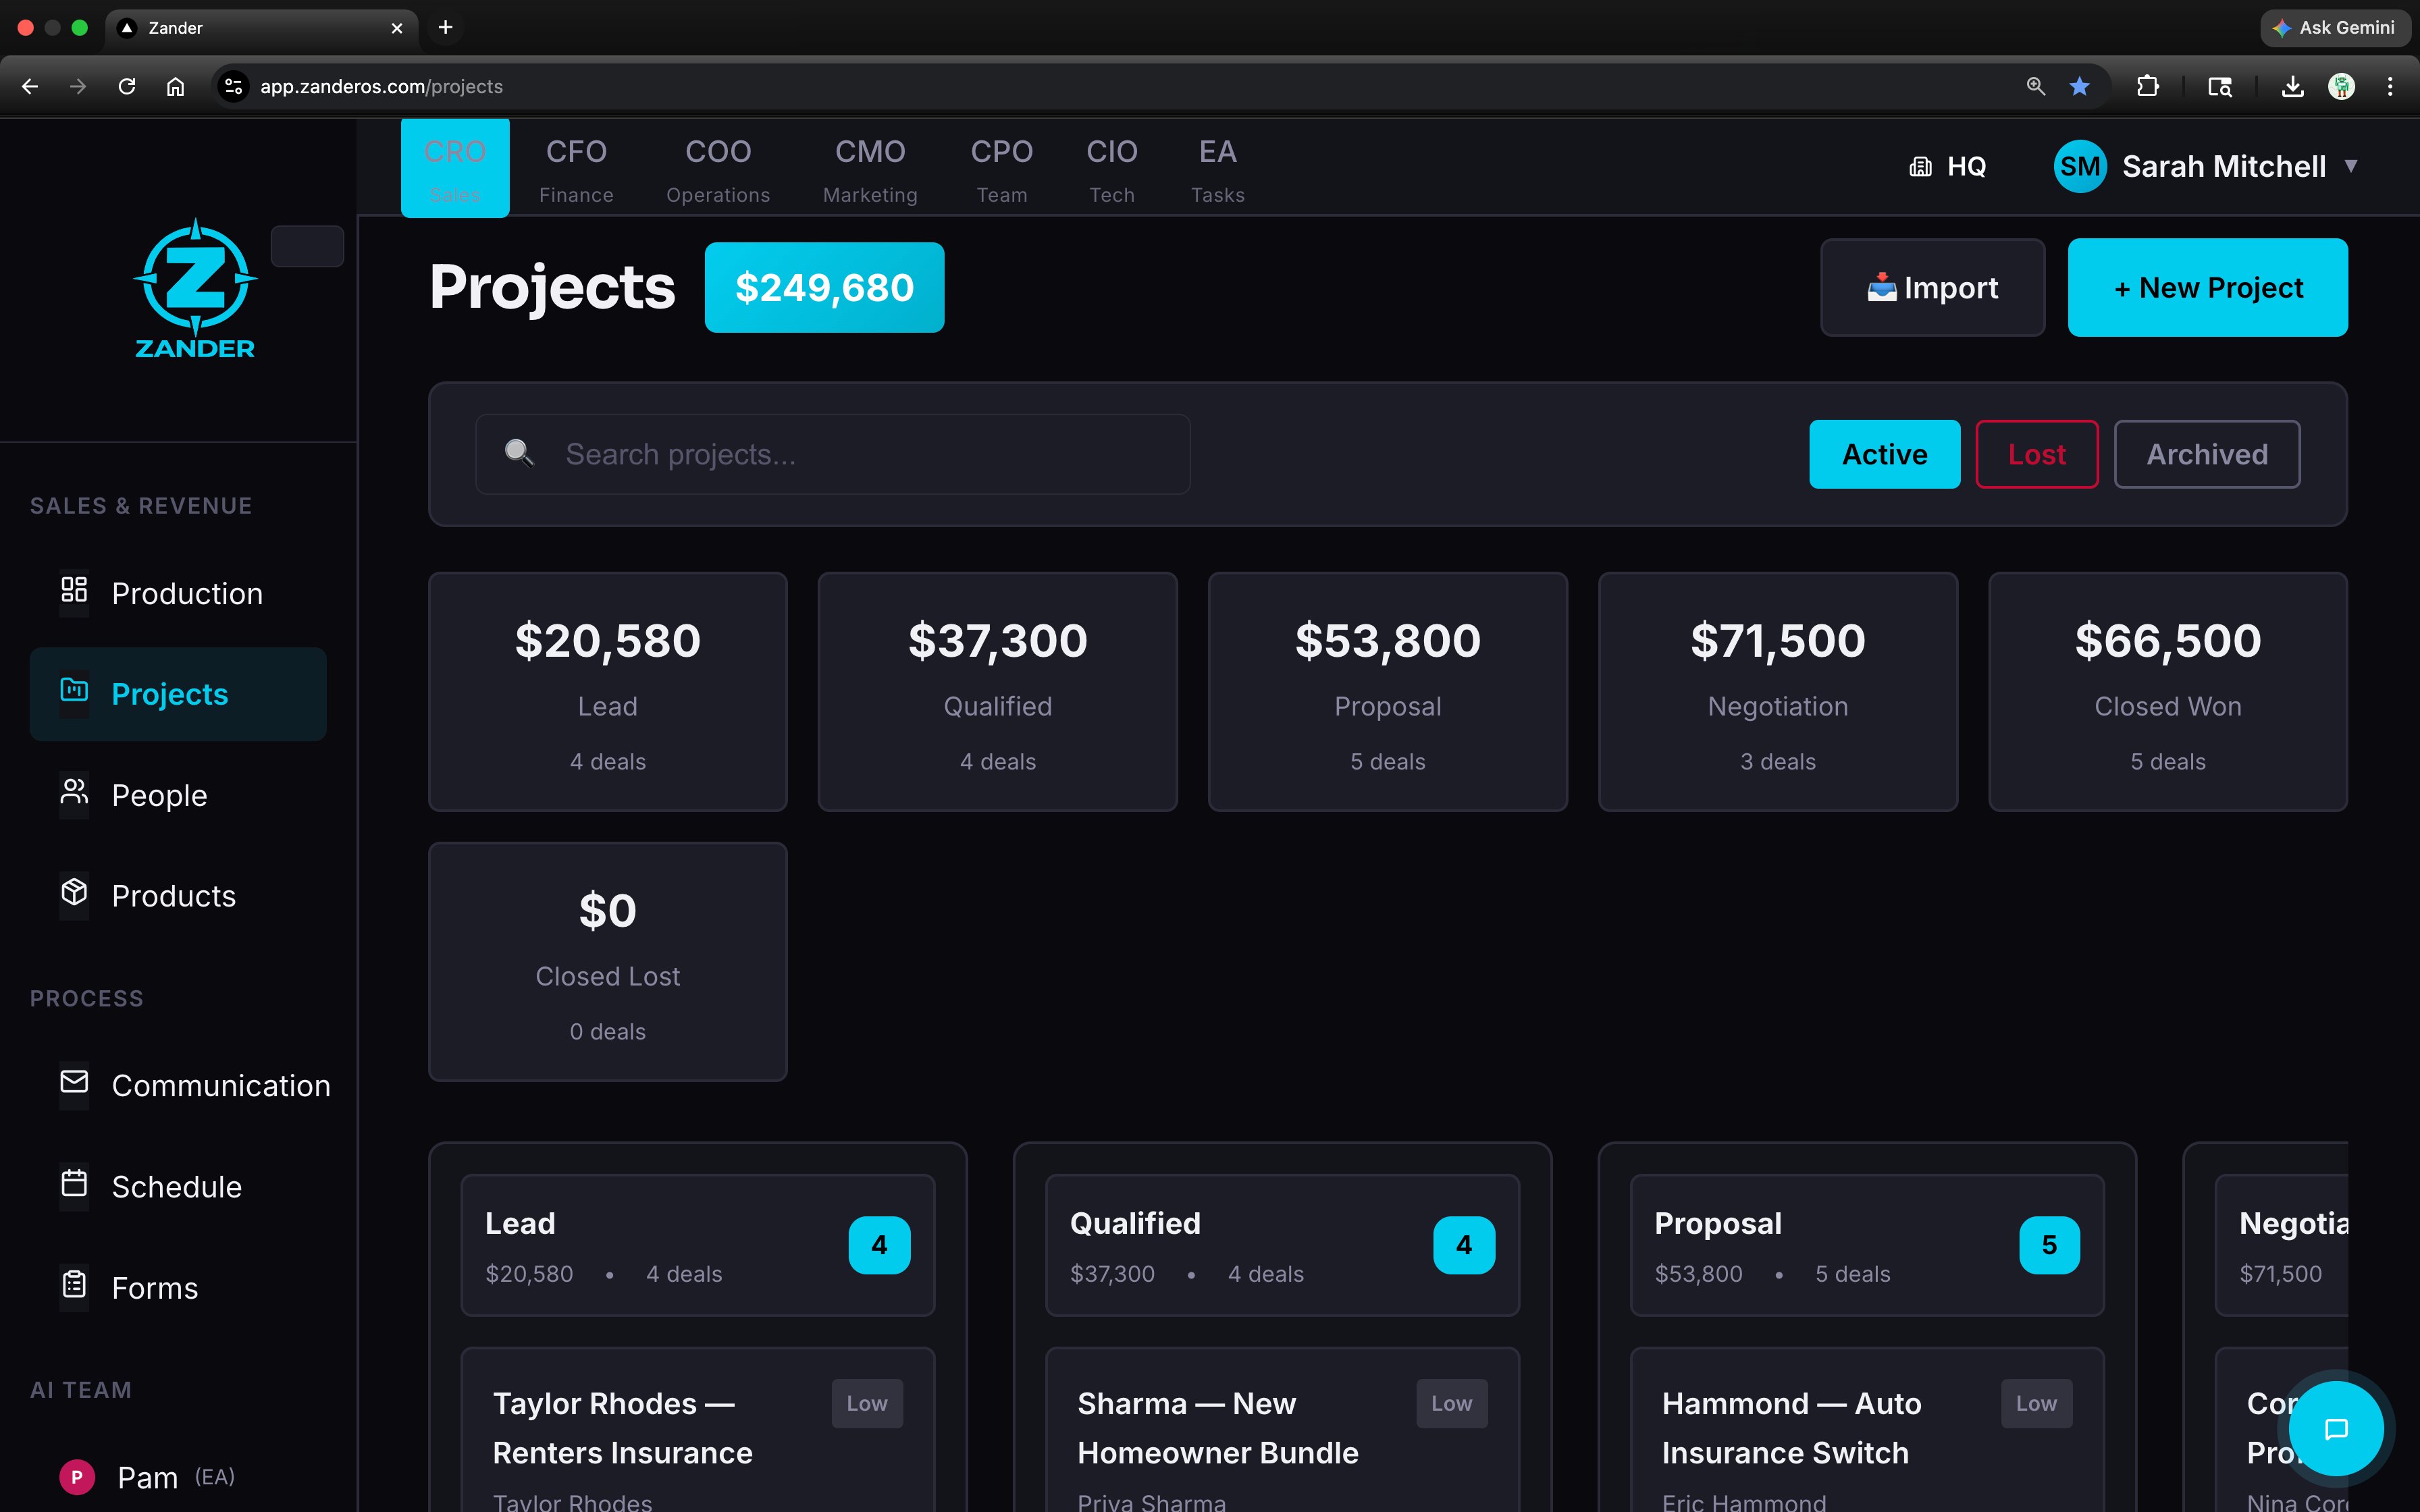The width and height of the screenshot is (2420, 1512).
Task: Open the Sharma New Homeowner Bundle deal
Action: [x=1282, y=1432]
